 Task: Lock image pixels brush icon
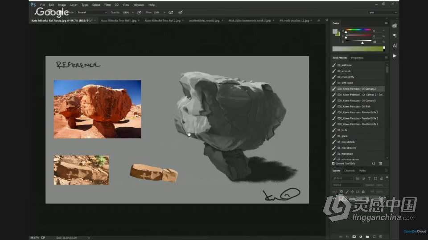point(347,192)
